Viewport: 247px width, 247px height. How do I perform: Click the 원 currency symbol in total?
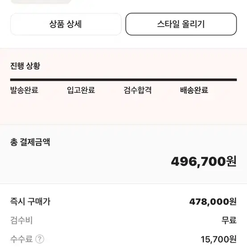[x=231, y=161]
